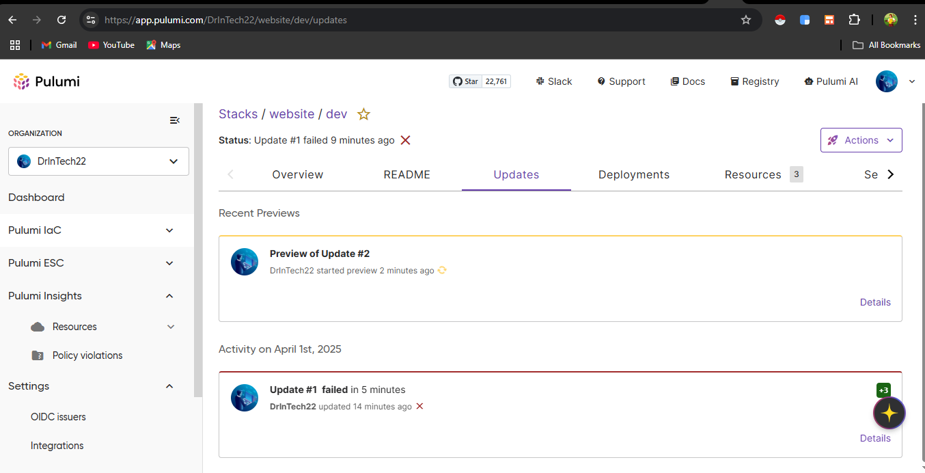The width and height of the screenshot is (925, 473).
Task: Open the Chrome apps grid icon
Action: coord(15,45)
